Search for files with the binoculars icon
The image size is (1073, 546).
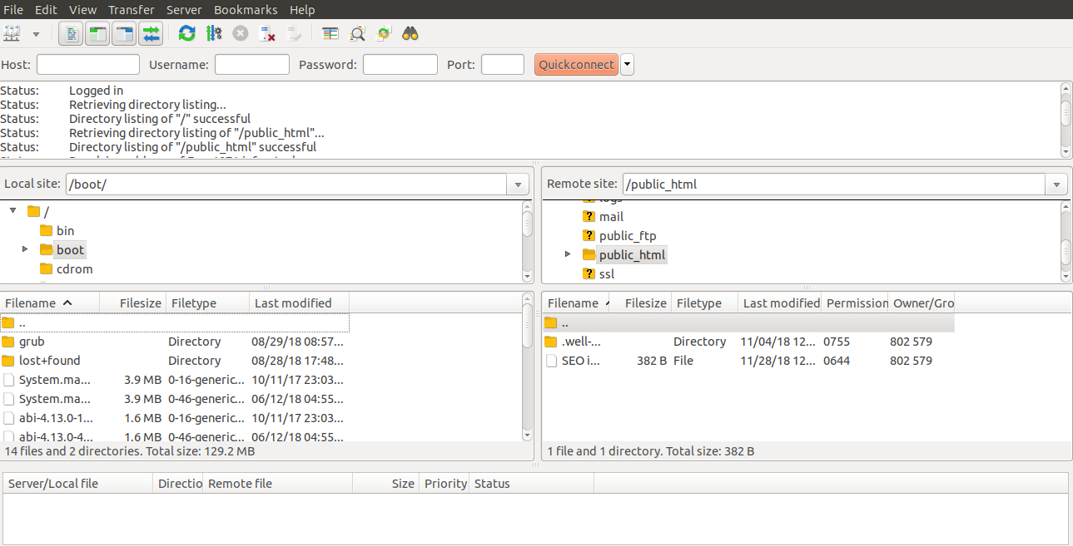pyautogui.click(x=408, y=33)
